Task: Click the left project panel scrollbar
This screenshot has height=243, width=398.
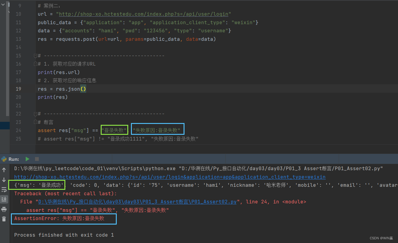Action: point(8,59)
